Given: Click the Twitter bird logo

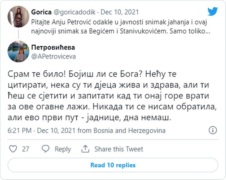Looking at the screenshot, I should pyautogui.click(x=212, y=11).
